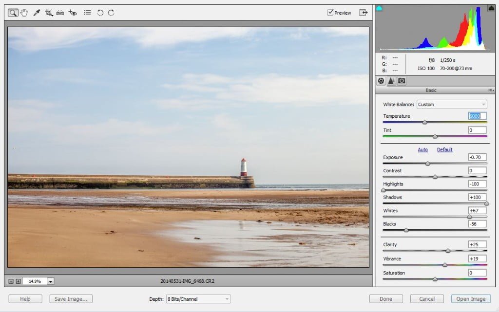Select the Crop tool
This screenshot has width=499, height=312.
point(49,13)
